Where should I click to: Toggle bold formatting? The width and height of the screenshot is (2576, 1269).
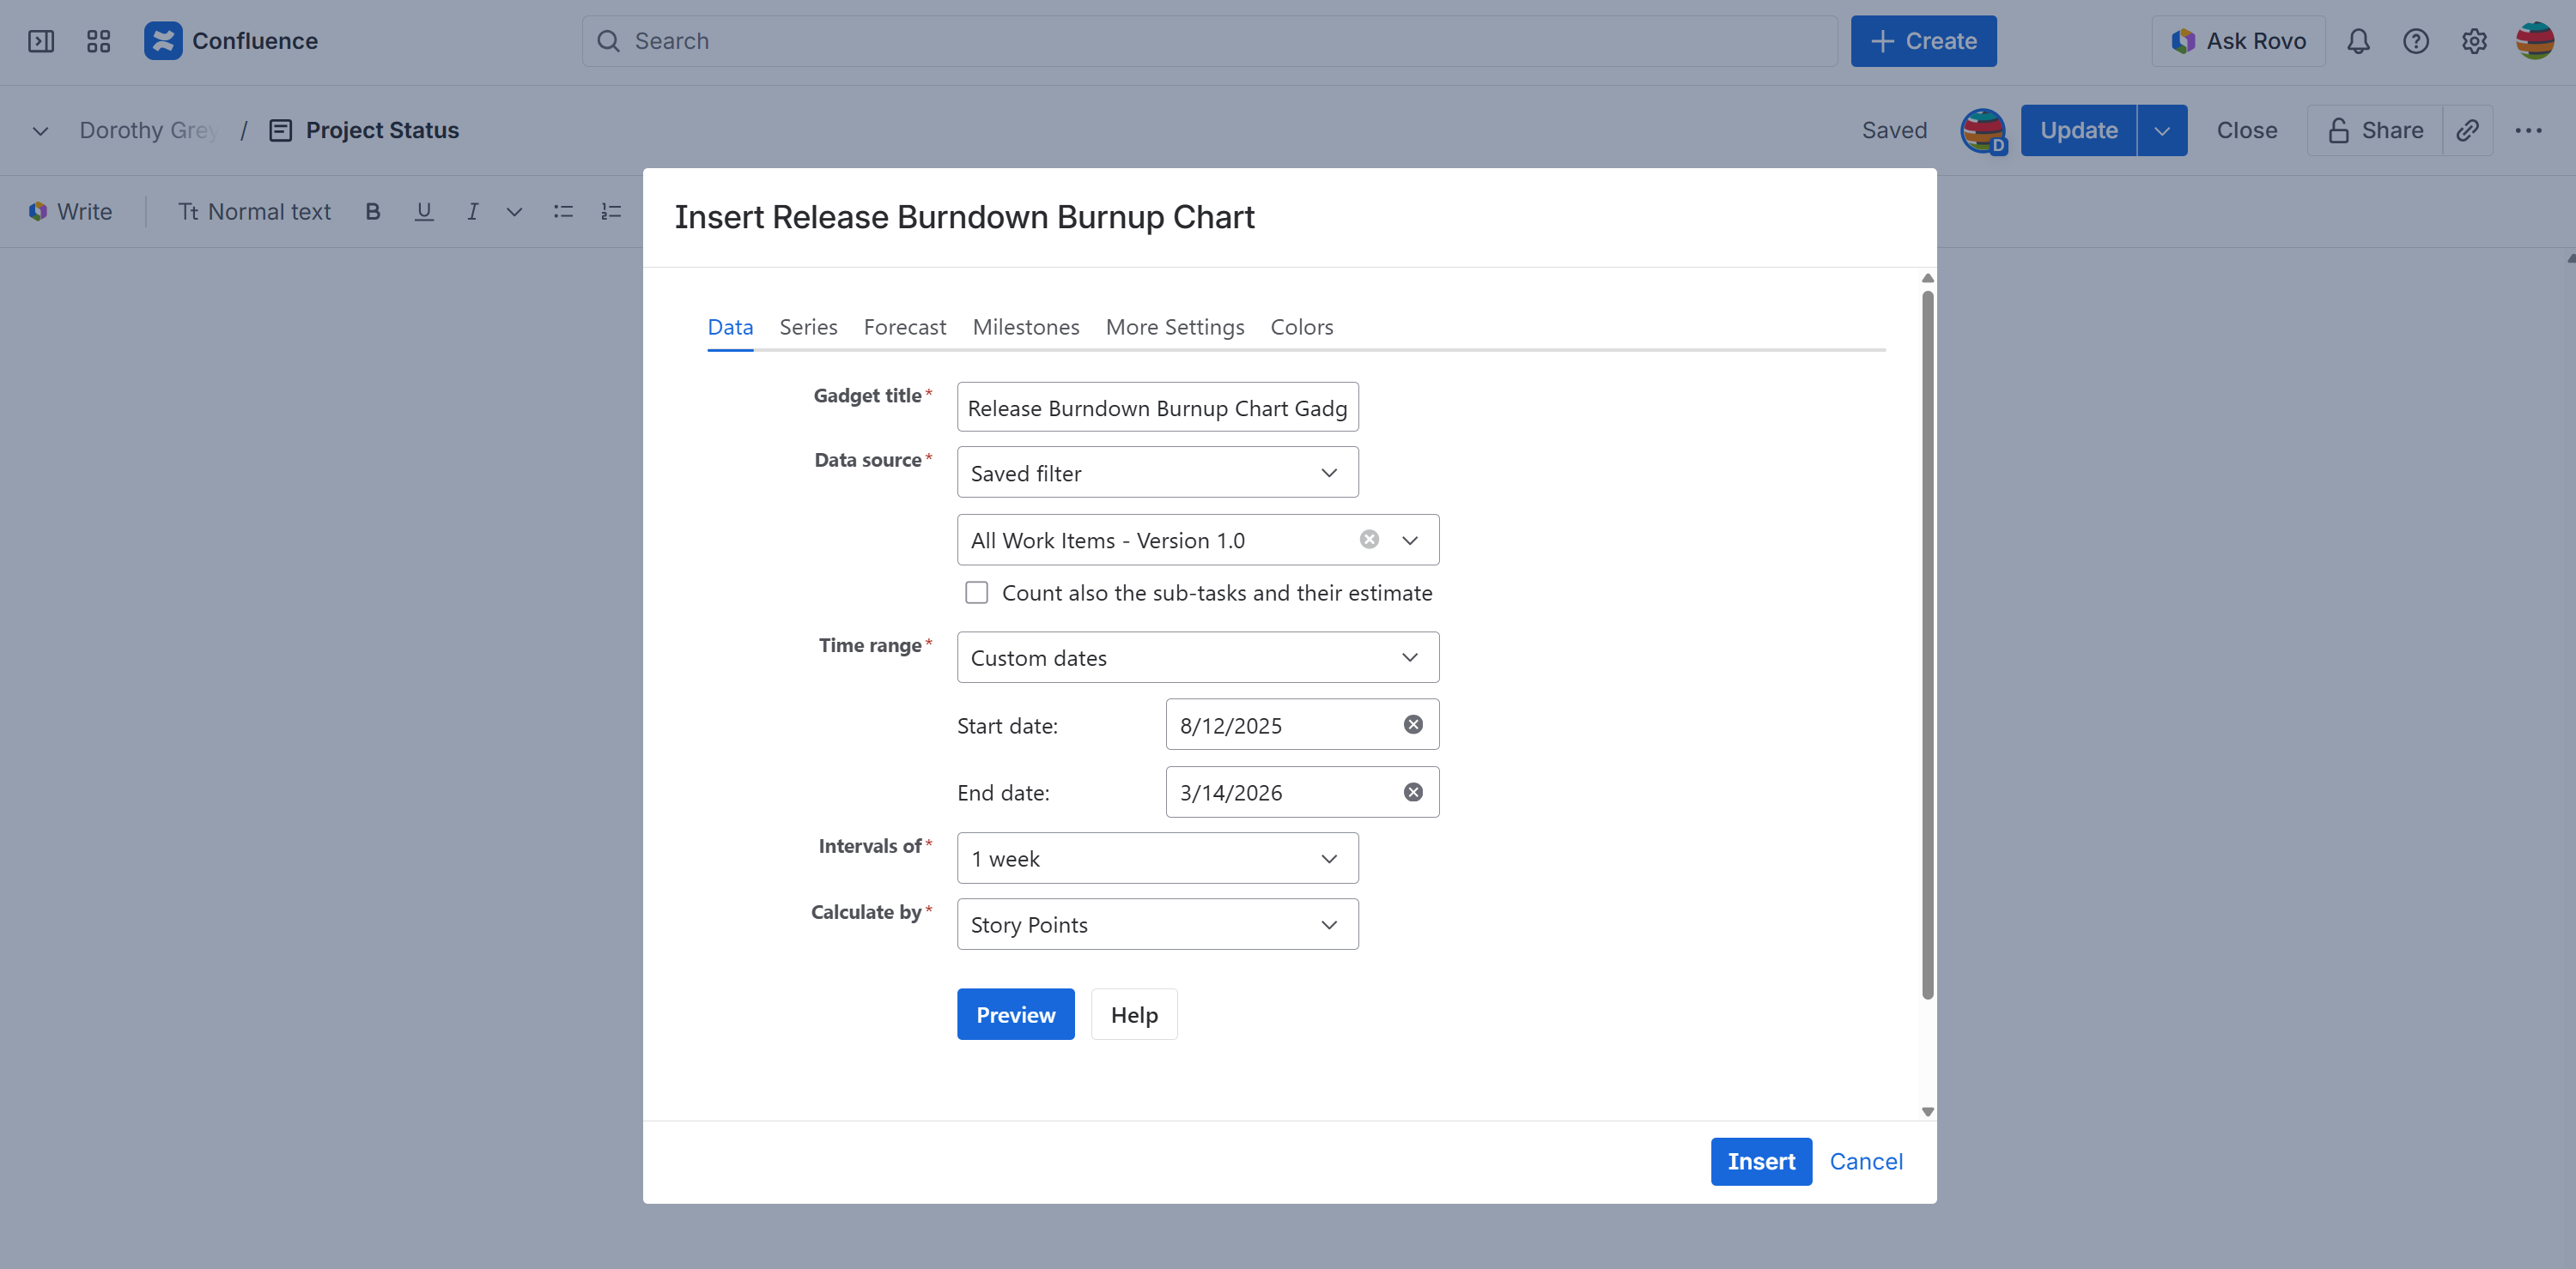373,211
